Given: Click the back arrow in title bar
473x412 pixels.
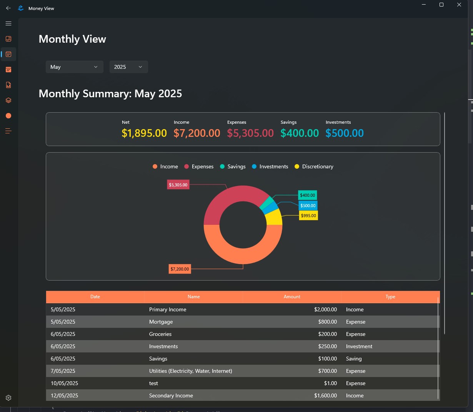Looking at the screenshot, I should click(8, 8).
